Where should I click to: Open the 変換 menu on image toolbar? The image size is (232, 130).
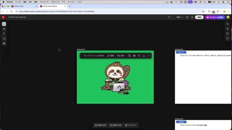(x=121, y=56)
